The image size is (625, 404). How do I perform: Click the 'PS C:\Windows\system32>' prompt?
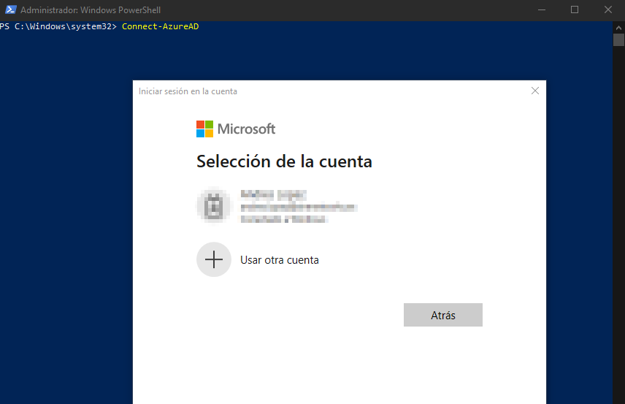coord(58,27)
